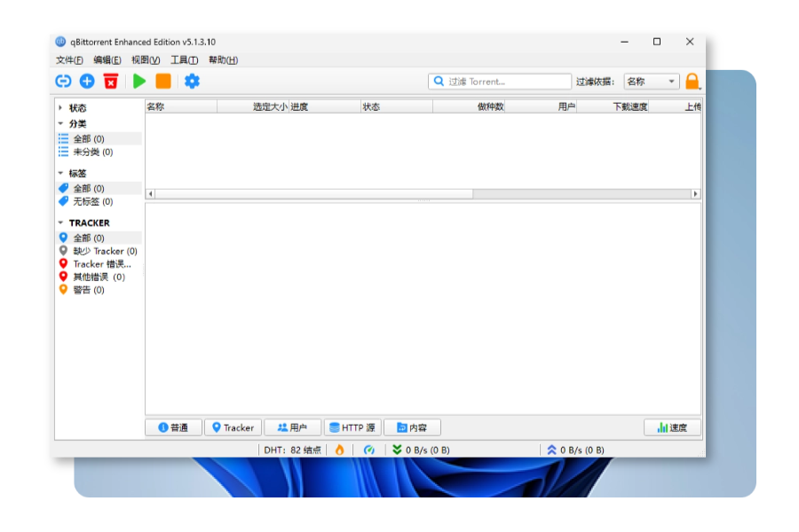Click the green download speed status entry
This screenshot has width=799, height=532.
(421, 450)
